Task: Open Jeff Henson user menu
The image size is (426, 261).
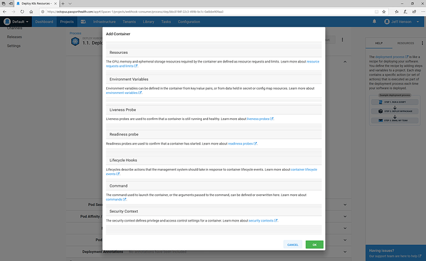Action: click(x=401, y=22)
